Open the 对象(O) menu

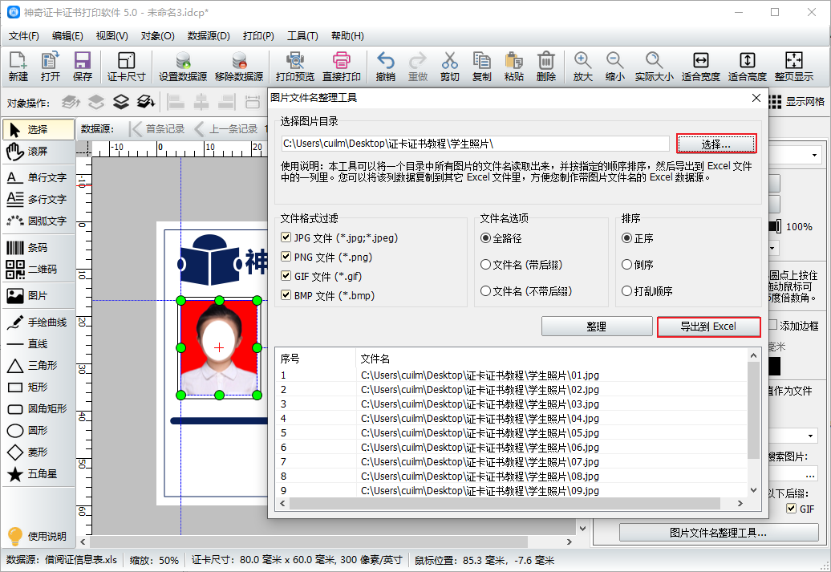click(x=157, y=36)
